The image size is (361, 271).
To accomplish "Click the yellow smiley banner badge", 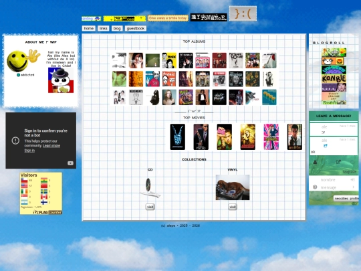I will (124, 19).
